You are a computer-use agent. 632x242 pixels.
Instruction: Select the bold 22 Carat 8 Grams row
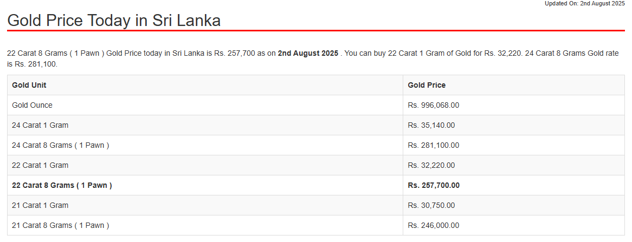[316, 185]
